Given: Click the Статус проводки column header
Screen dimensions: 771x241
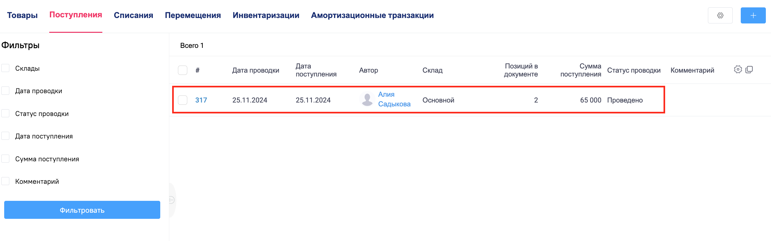Looking at the screenshot, I should (634, 70).
